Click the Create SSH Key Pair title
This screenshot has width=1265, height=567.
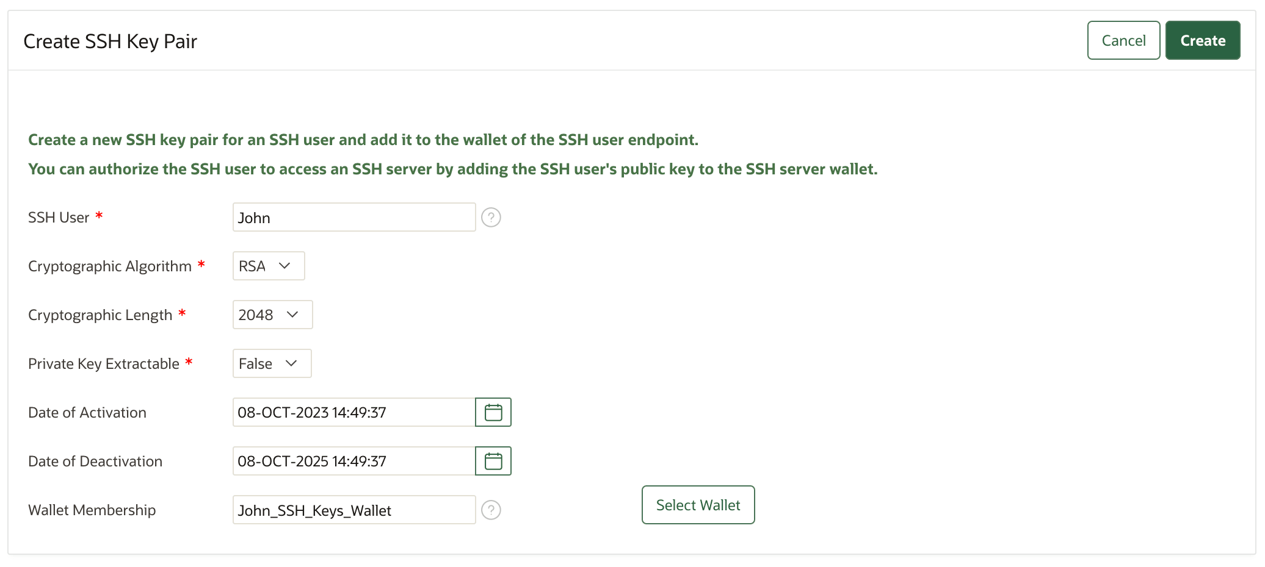(x=111, y=41)
